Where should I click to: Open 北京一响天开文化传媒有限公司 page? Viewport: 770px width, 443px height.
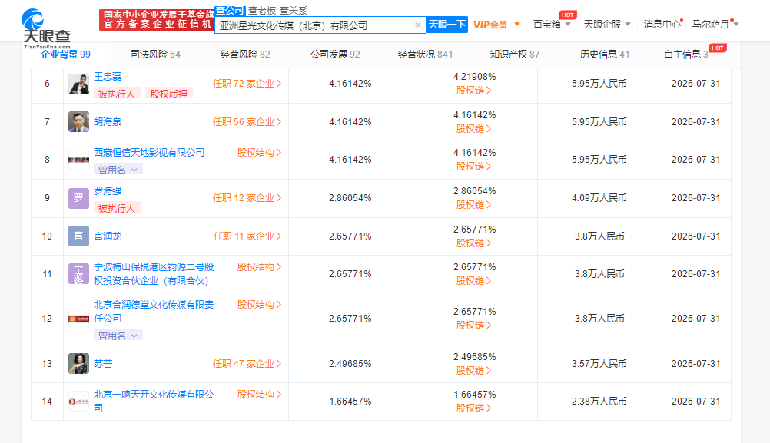pyautogui.click(x=154, y=402)
